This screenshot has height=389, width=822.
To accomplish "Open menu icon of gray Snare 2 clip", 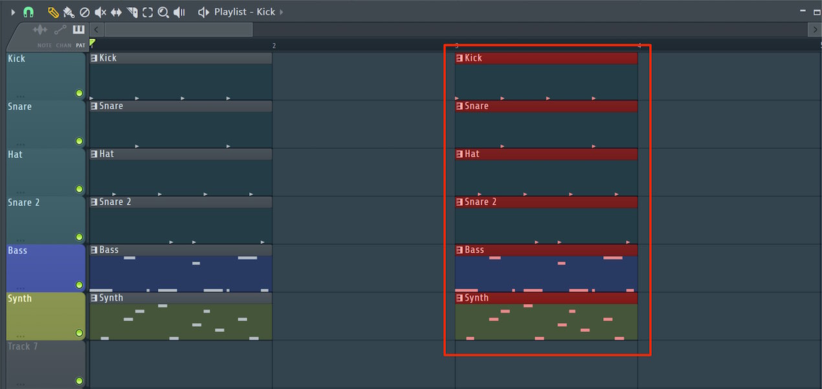I will pos(94,201).
